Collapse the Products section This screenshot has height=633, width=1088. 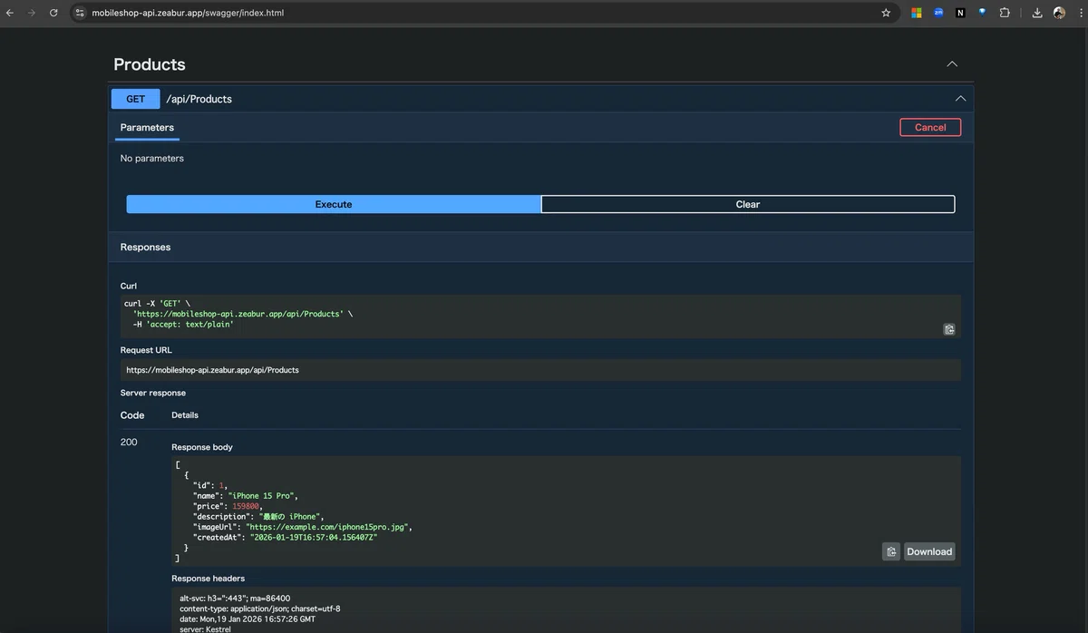[952, 64]
